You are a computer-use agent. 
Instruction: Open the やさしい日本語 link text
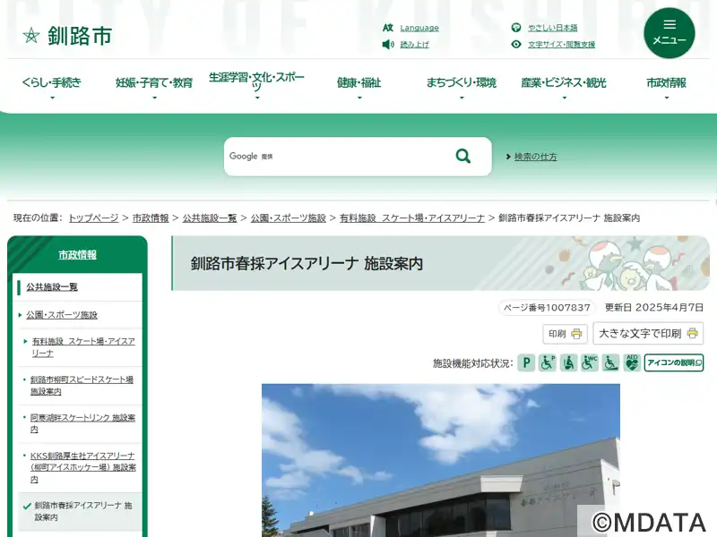(x=552, y=28)
